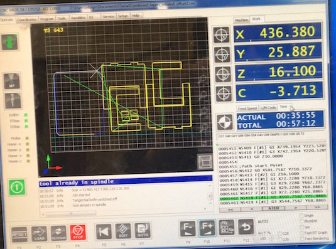Click the log panel horizontal scrollbar
Screen dimensions: 336x249
click(x=124, y=211)
